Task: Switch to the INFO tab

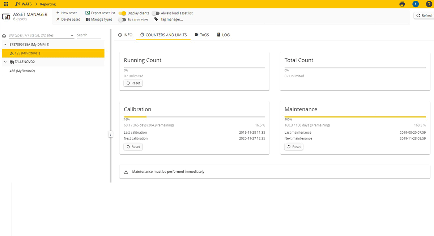Action: (x=125, y=35)
